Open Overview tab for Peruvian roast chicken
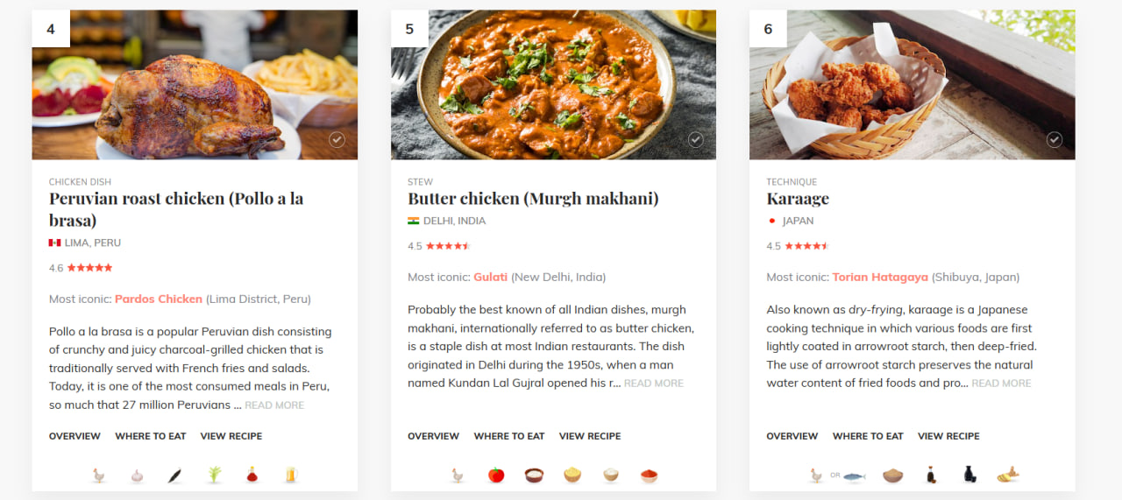Viewport: 1122px width, 500px height. pyautogui.click(x=75, y=436)
